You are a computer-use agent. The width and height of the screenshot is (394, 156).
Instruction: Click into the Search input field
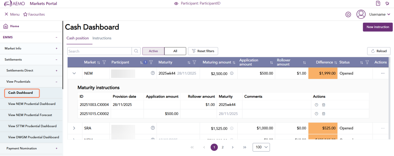99,51
